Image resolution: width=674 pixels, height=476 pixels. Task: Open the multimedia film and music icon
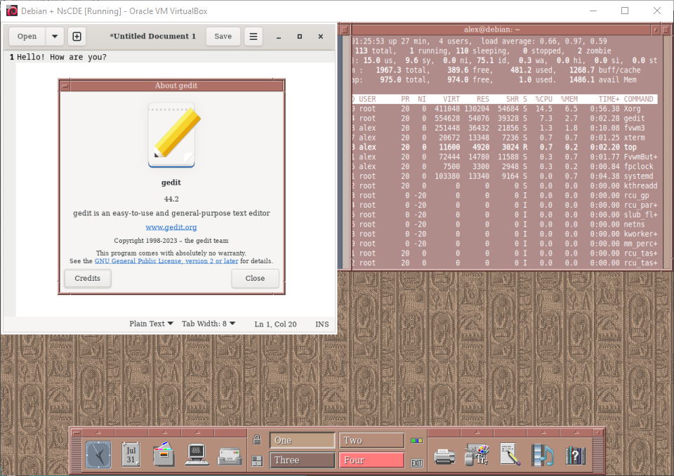(x=542, y=456)
